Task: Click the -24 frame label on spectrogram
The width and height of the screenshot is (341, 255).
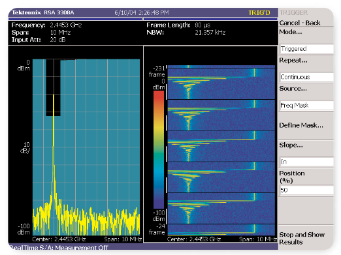Action: (x=157, y=229)
